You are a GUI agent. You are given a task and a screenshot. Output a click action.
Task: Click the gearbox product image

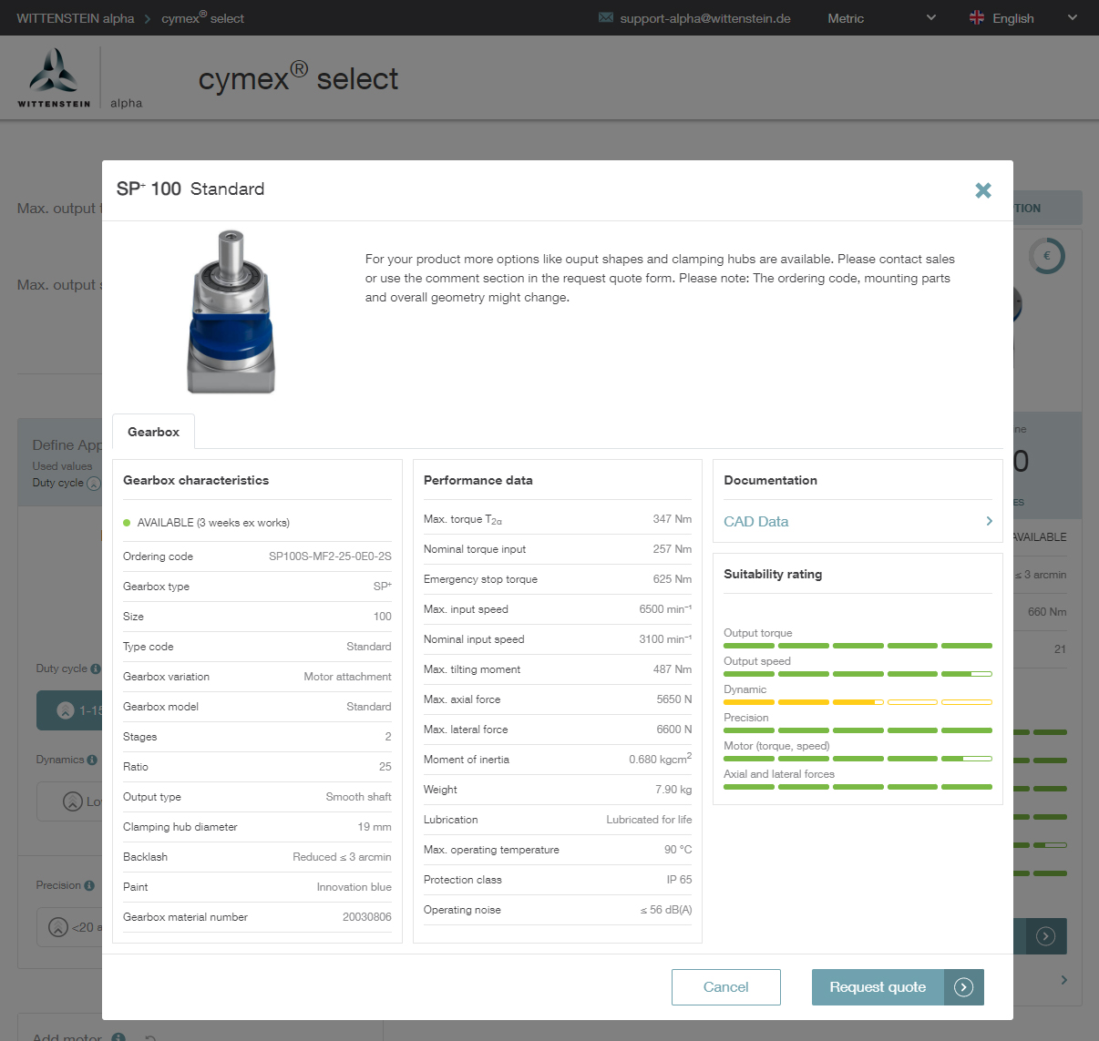(231, 311)
